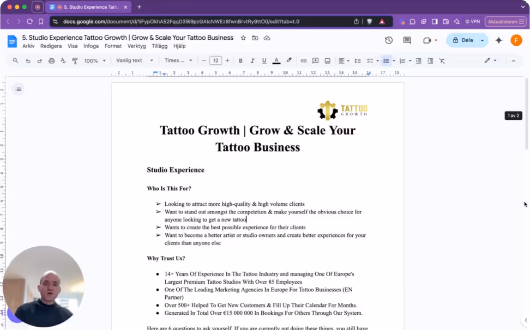The height and width of the screenshot is (330, 530).
Task: Open the browser extensions puzzle icon
Action: 412,22
